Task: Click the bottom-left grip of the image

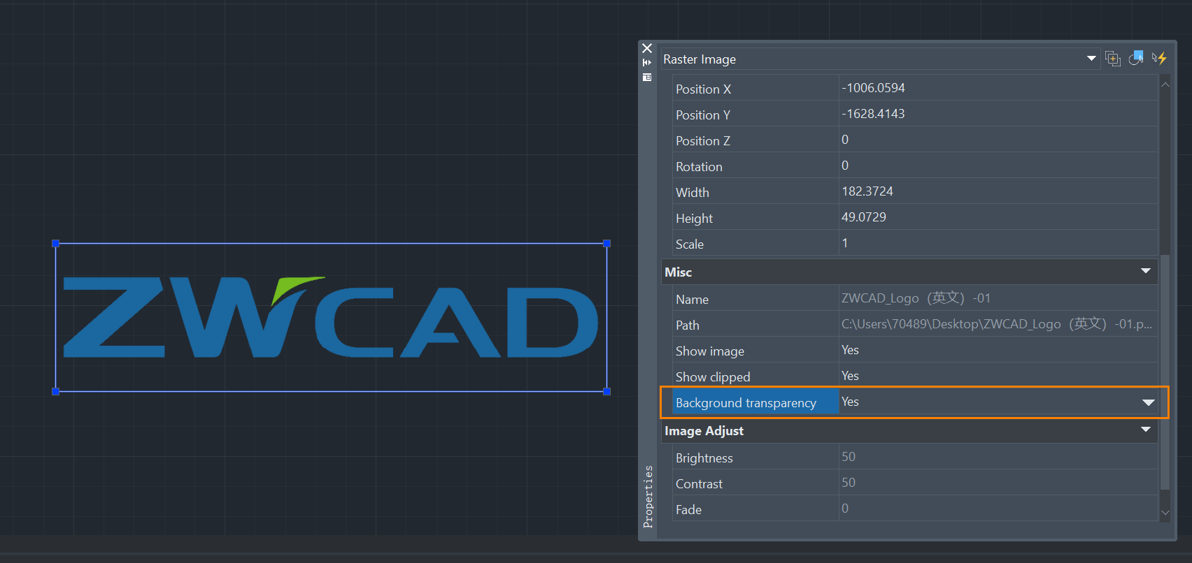Action: click(56, 392)
